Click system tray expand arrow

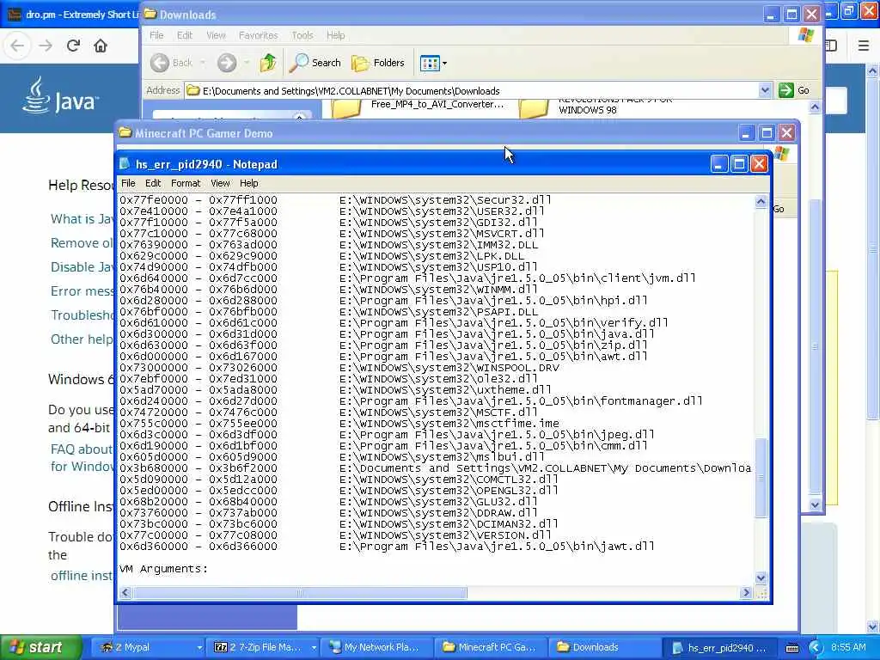(816, 648)
